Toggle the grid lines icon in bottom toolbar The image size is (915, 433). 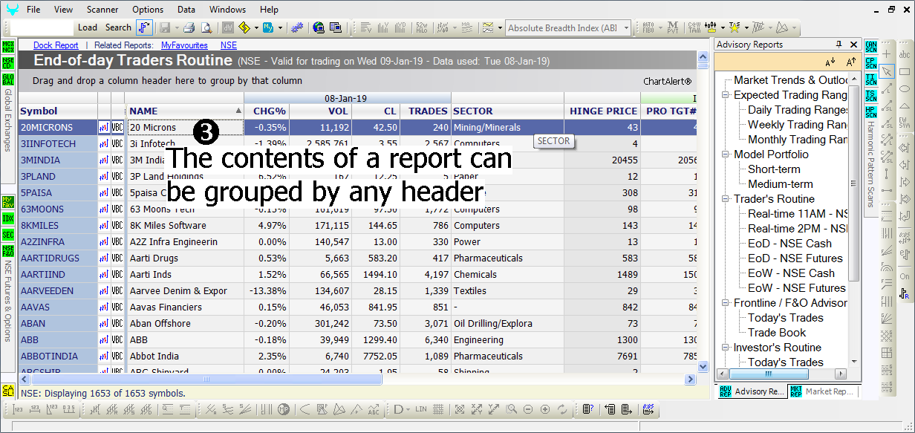tap(439, 409)
